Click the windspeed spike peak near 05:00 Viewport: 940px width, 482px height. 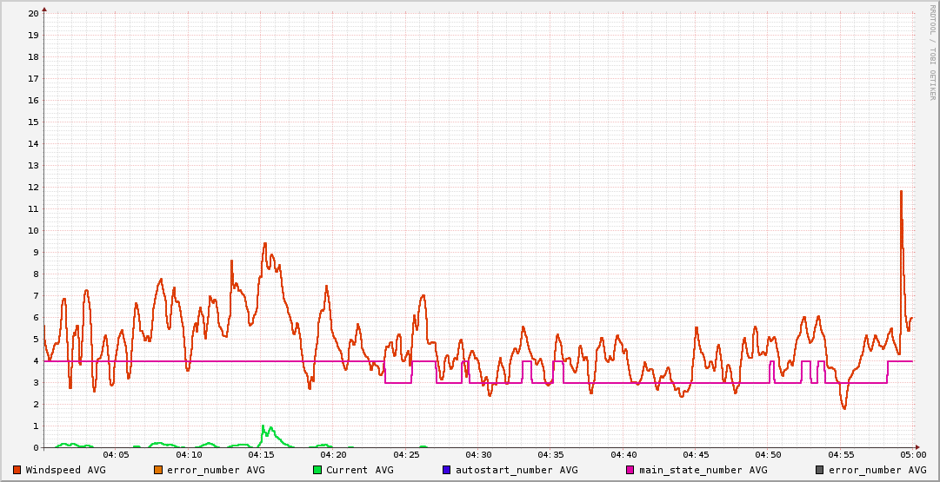[901, 191]
